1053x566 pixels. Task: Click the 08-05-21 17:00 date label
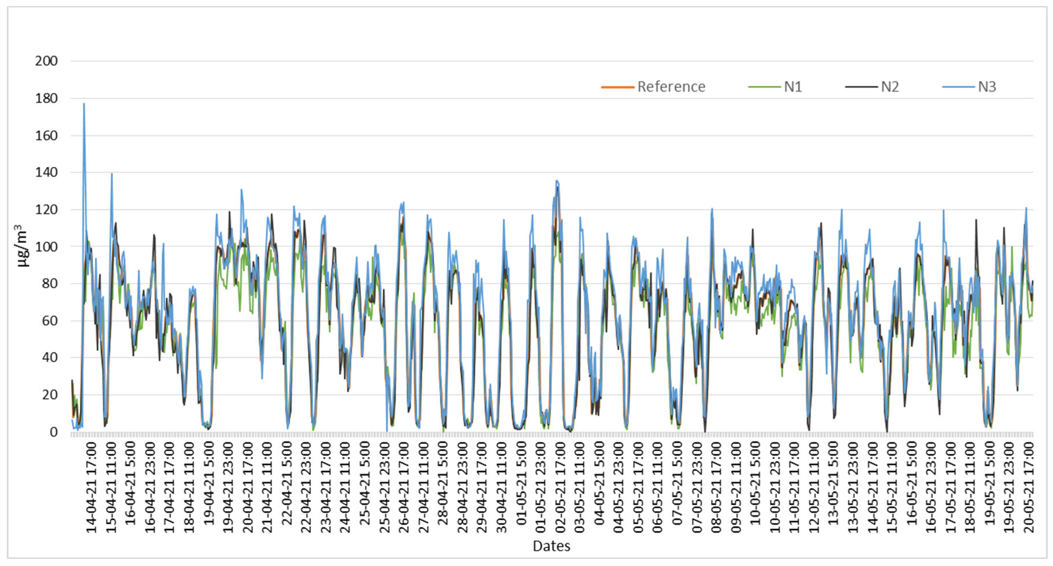pyautogui.click(x=716, y=487)
